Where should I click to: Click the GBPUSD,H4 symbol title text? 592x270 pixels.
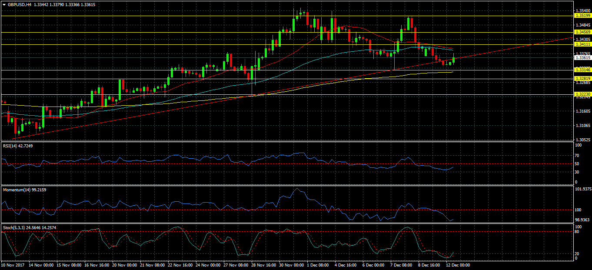20,4
